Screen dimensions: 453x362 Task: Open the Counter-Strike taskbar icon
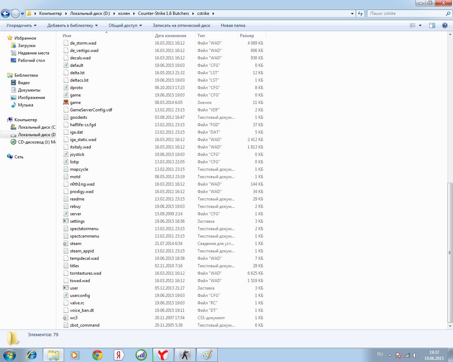(185, 355)
